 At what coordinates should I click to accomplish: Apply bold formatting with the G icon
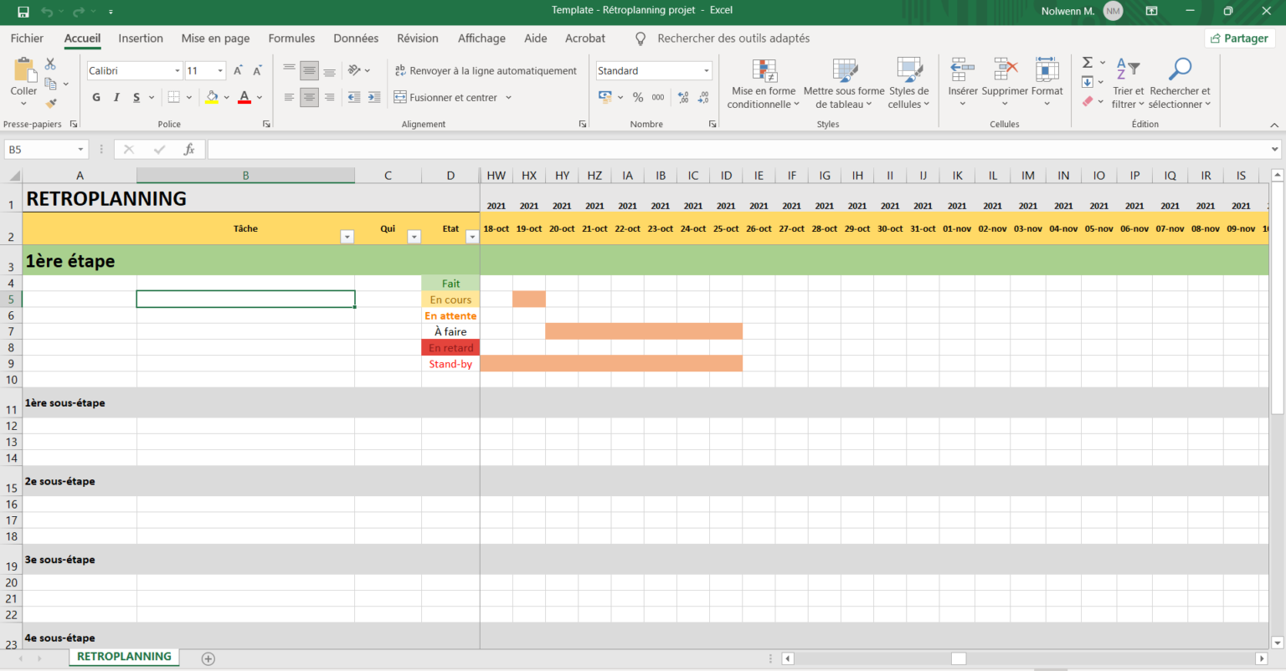click(x=95, y=97)
